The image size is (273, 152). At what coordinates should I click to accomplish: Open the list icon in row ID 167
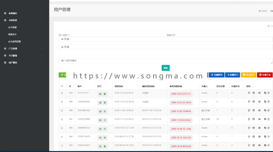click(x=259, y=119)
